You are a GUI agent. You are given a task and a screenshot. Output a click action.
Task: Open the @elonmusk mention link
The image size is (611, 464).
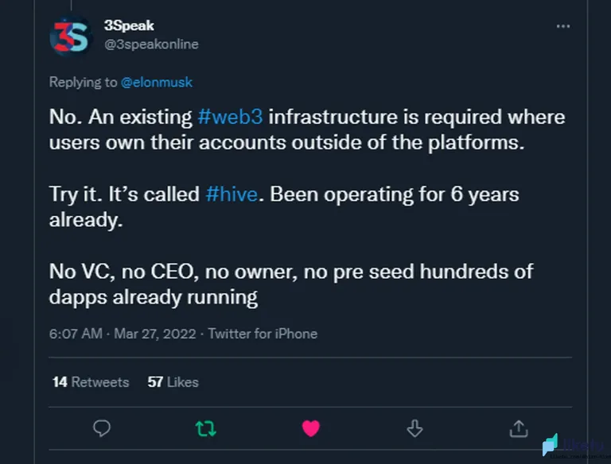157,82
